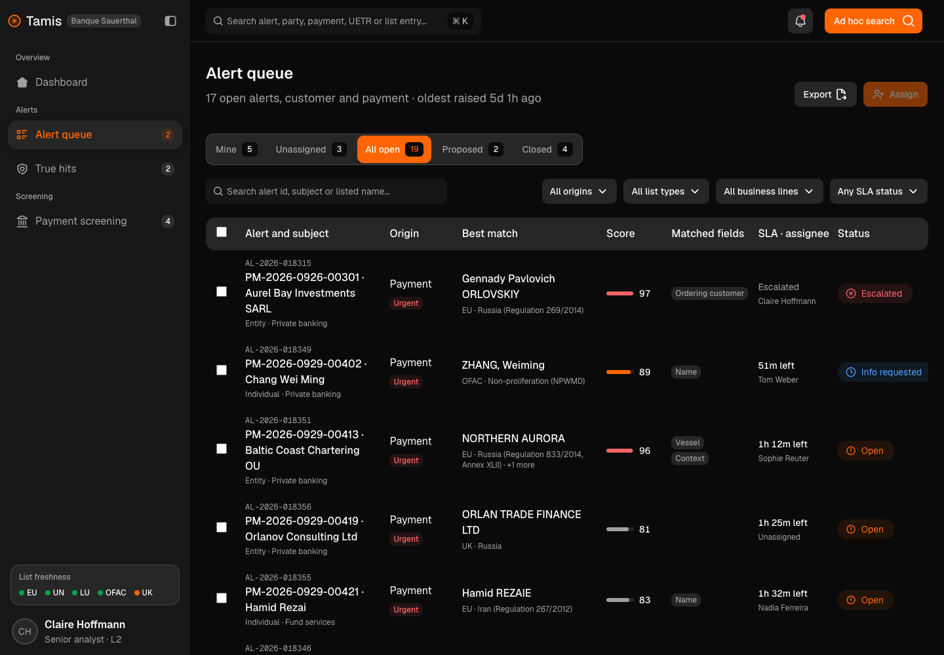
Task: Click the CH user avatar
Action: [25, 631]
